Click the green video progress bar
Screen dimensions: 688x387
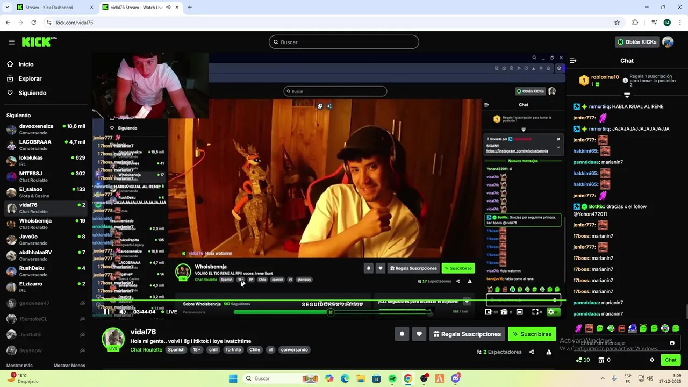(x=328, y=300)
